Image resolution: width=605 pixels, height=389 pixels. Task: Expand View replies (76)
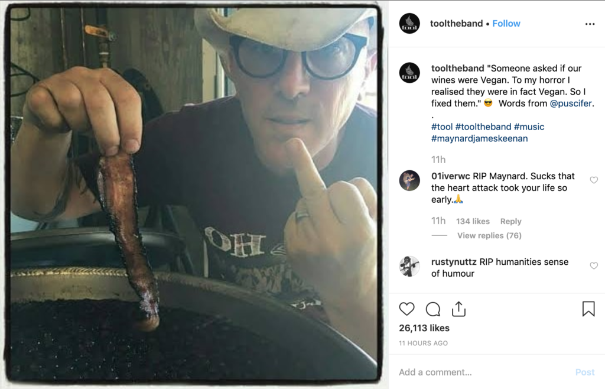(489, 235)
